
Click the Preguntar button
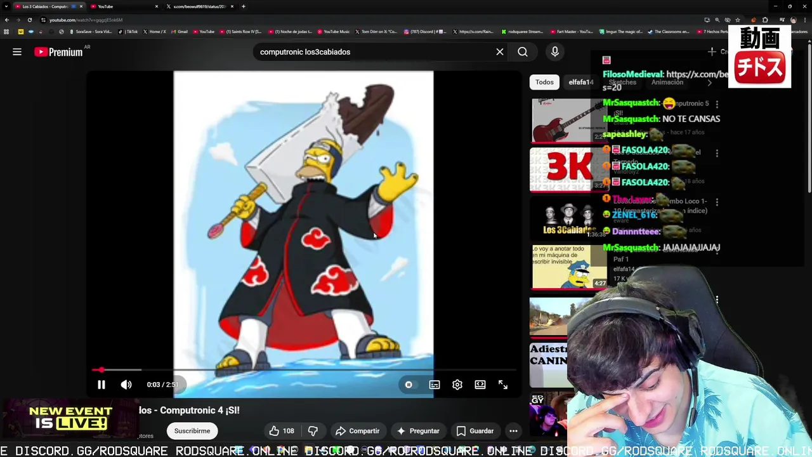(418, 431)
